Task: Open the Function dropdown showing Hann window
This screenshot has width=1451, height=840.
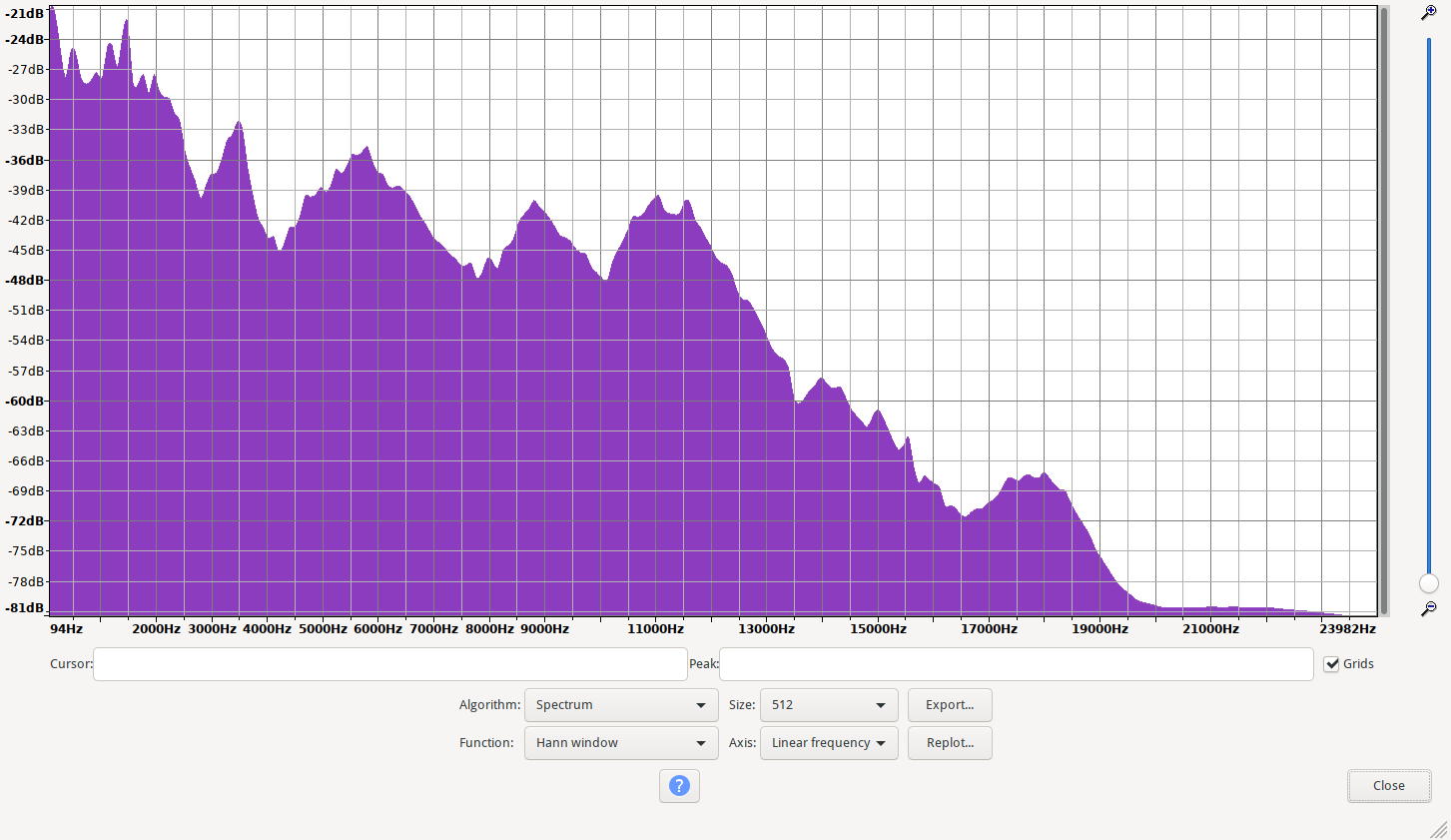Action: coord(621,743)
